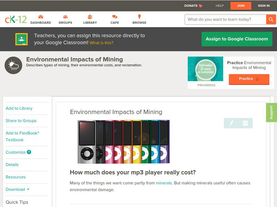Open the green Support side tab
The height and width of the screenshot is (207, 277).
click(x=271, y=112)
